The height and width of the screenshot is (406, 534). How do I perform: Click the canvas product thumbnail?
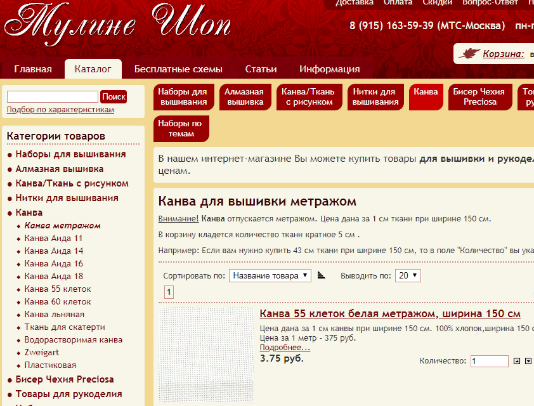pyautogui.click(x=206, y=355)
